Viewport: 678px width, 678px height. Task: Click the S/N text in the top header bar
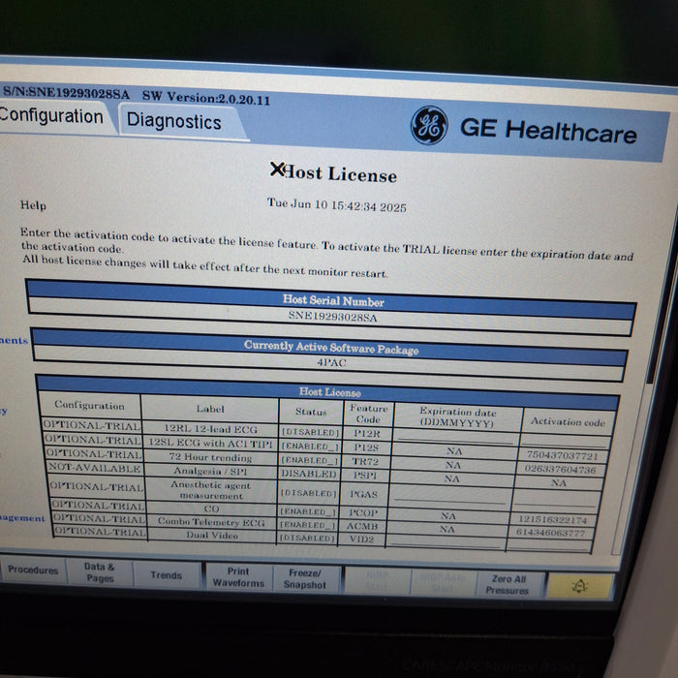pos(66,93)
